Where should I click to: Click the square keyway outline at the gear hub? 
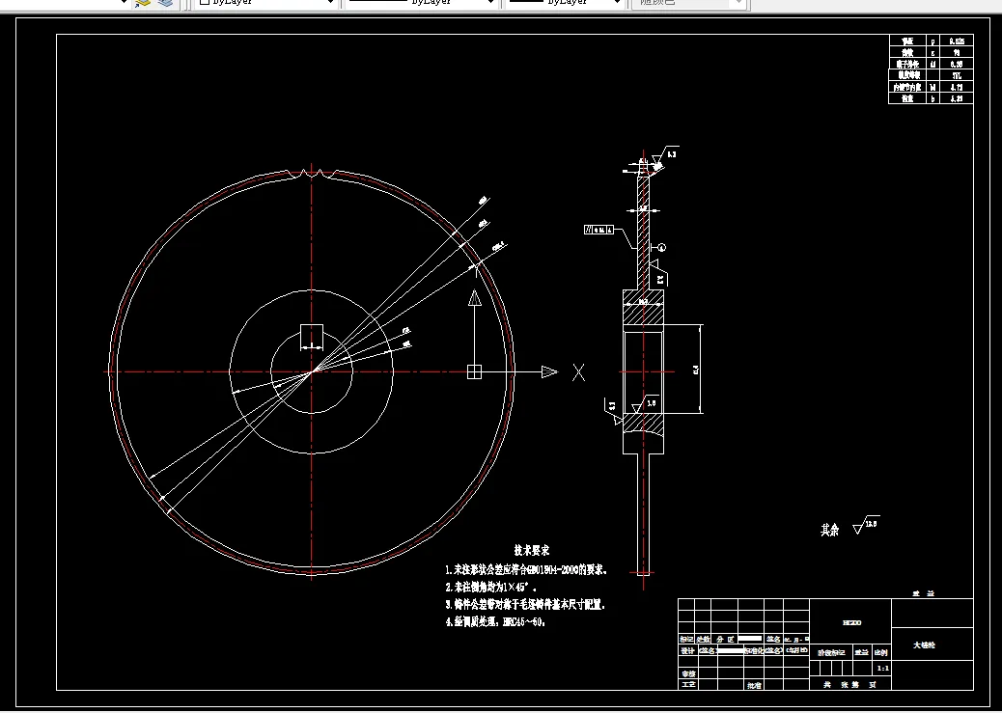coord(312,337)
